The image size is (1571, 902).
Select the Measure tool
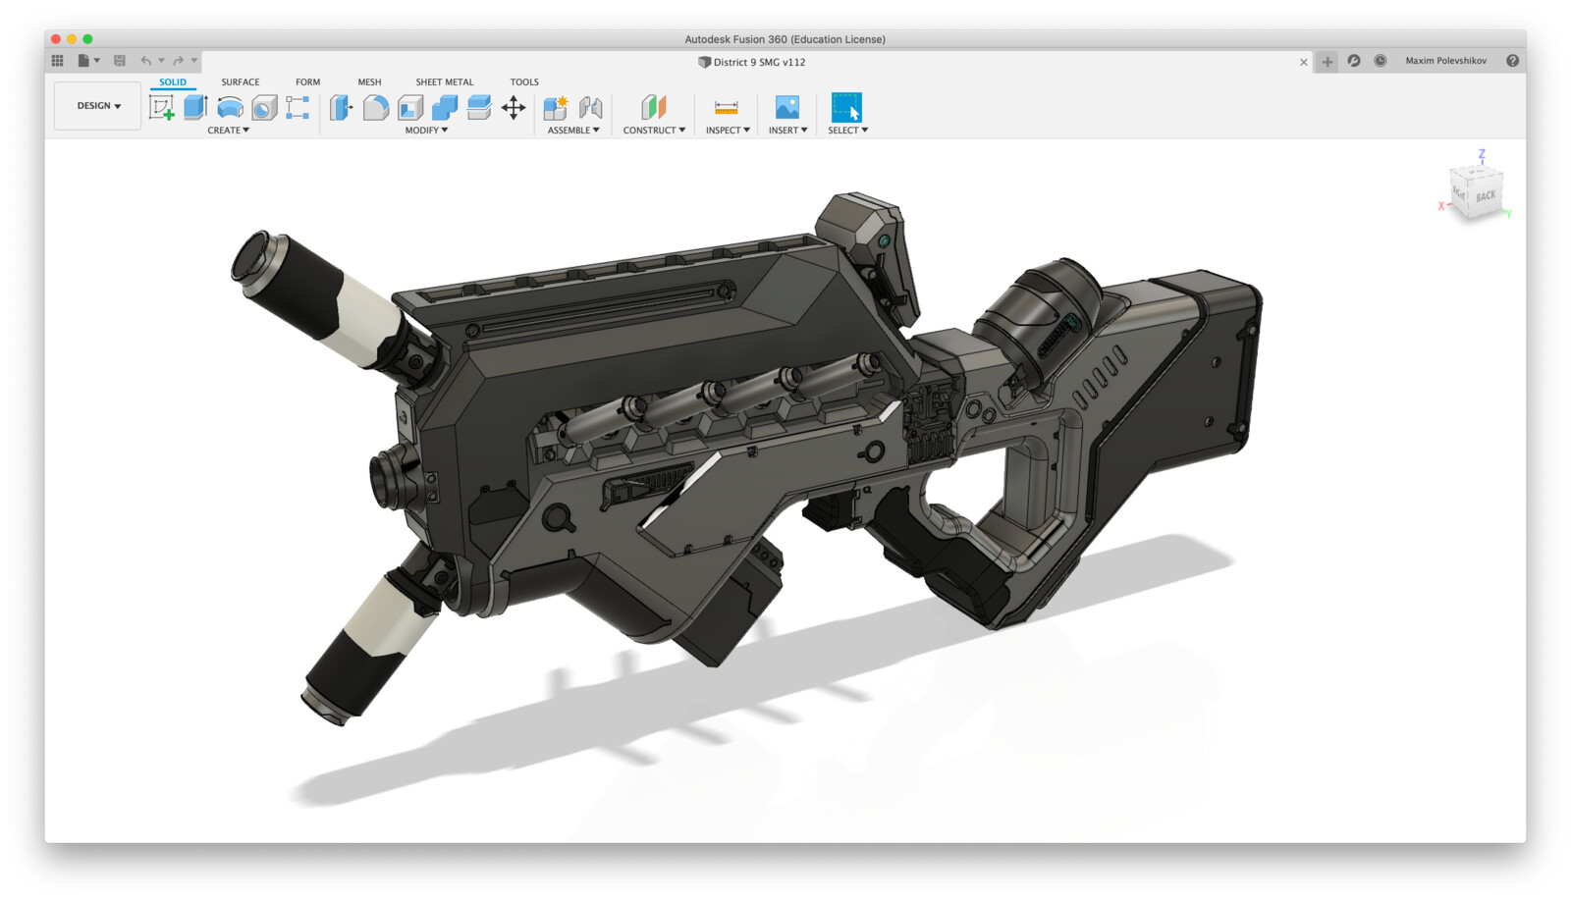(727, 107)
